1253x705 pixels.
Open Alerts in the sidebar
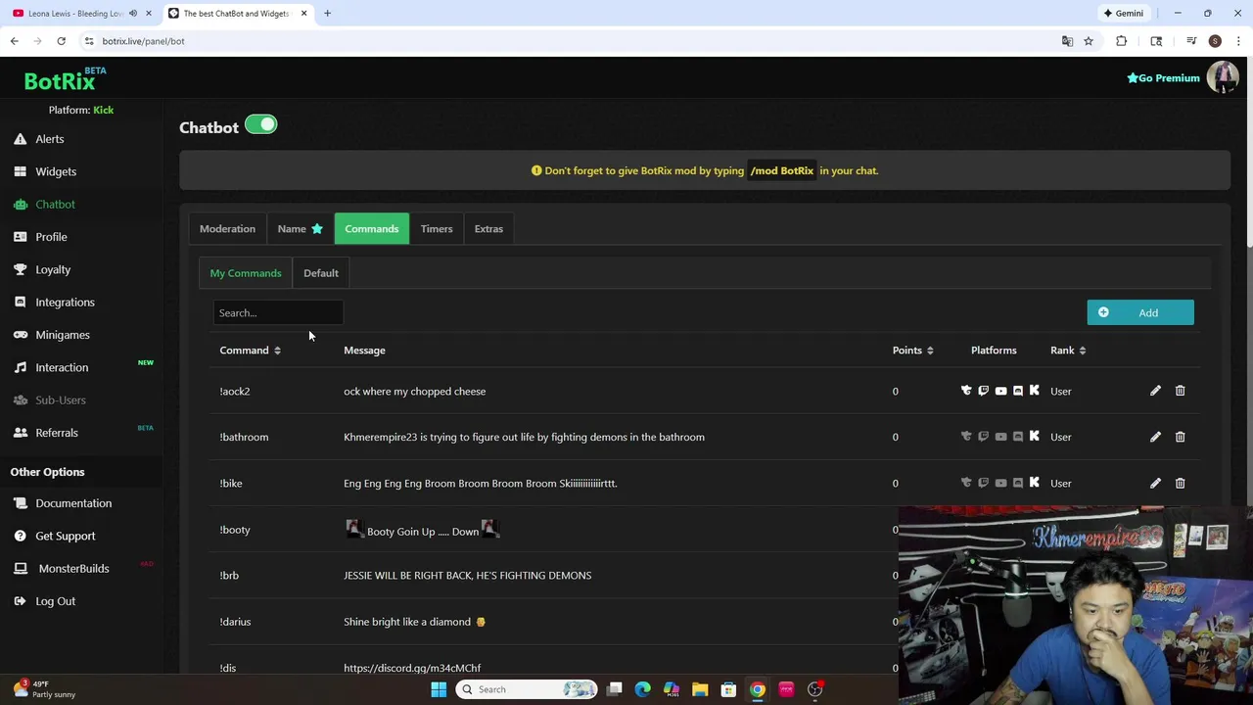point(49,139)
